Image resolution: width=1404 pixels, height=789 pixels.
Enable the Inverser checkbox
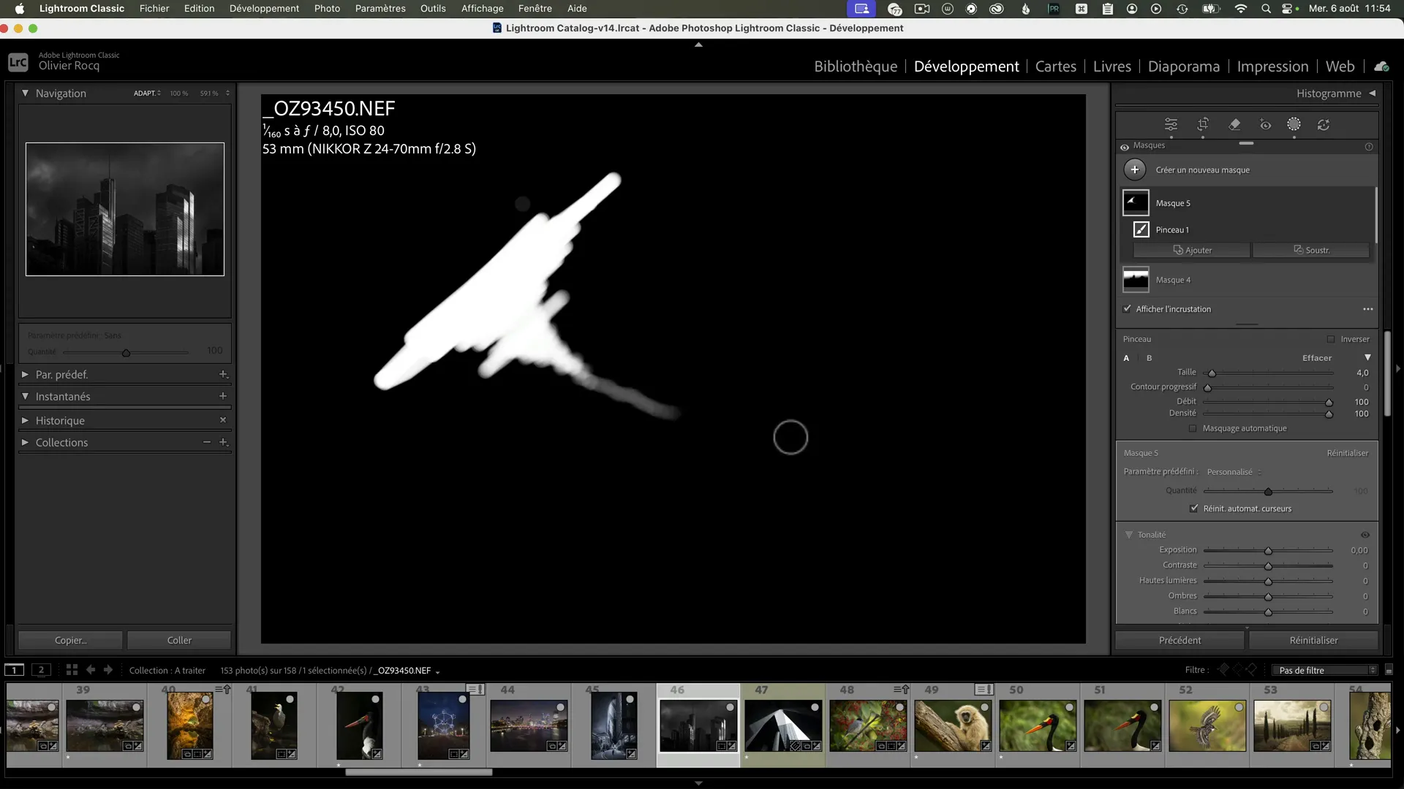[1331, 339]
